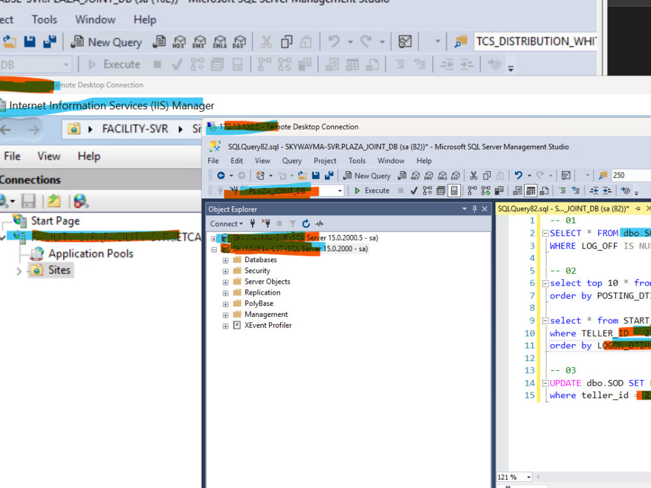Screen dimensions: 651x488
Task: Open the available databases dropdown in inner SSMS
Action: pos(340,191)
